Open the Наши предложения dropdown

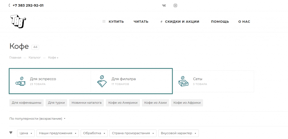click(58, 133)
